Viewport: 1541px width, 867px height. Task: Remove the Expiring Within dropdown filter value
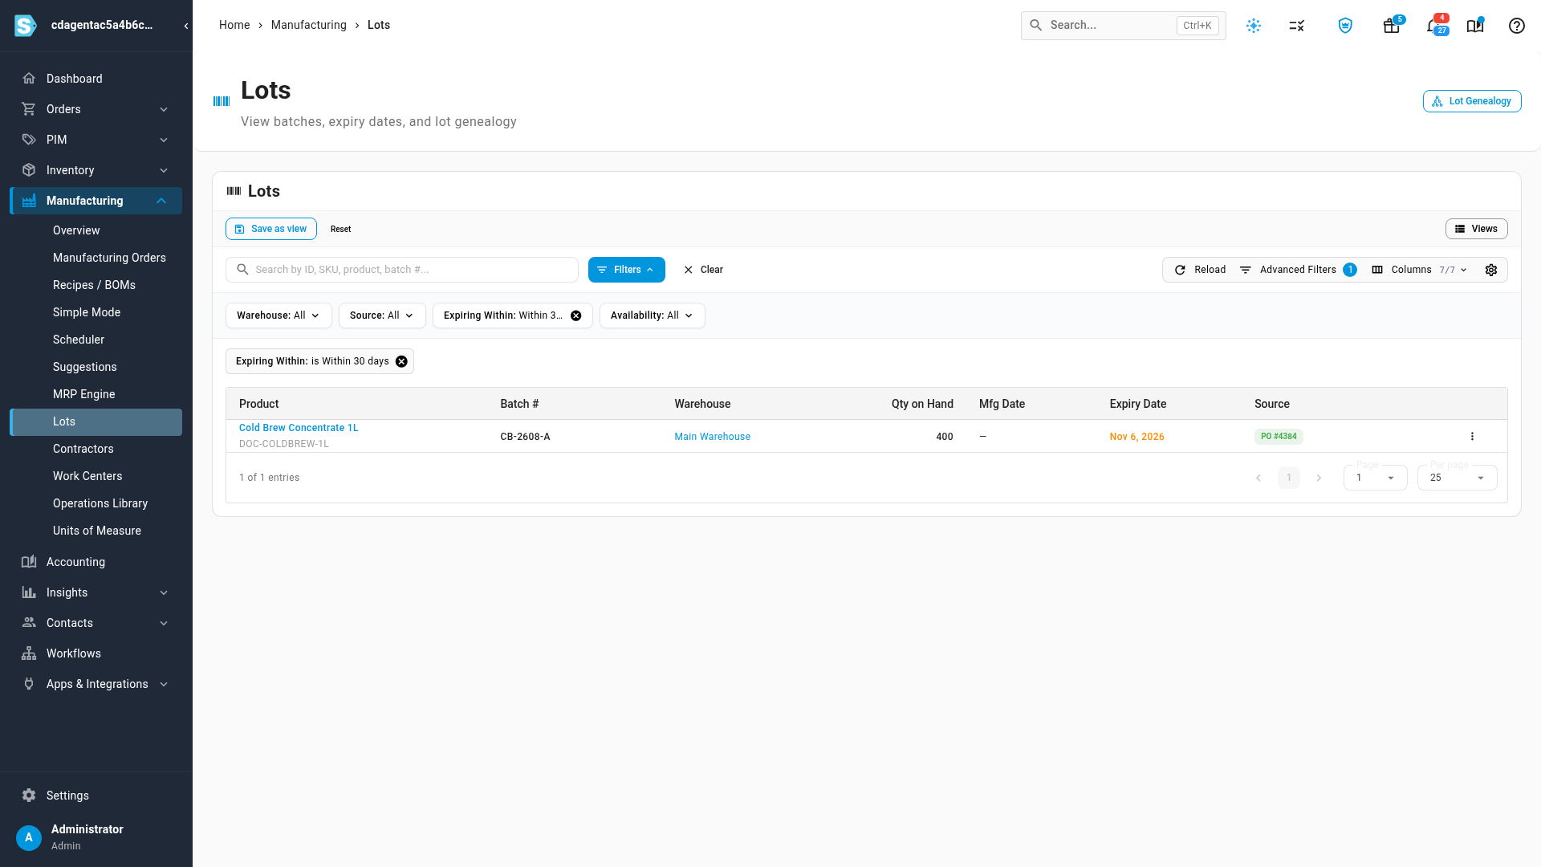576,315
